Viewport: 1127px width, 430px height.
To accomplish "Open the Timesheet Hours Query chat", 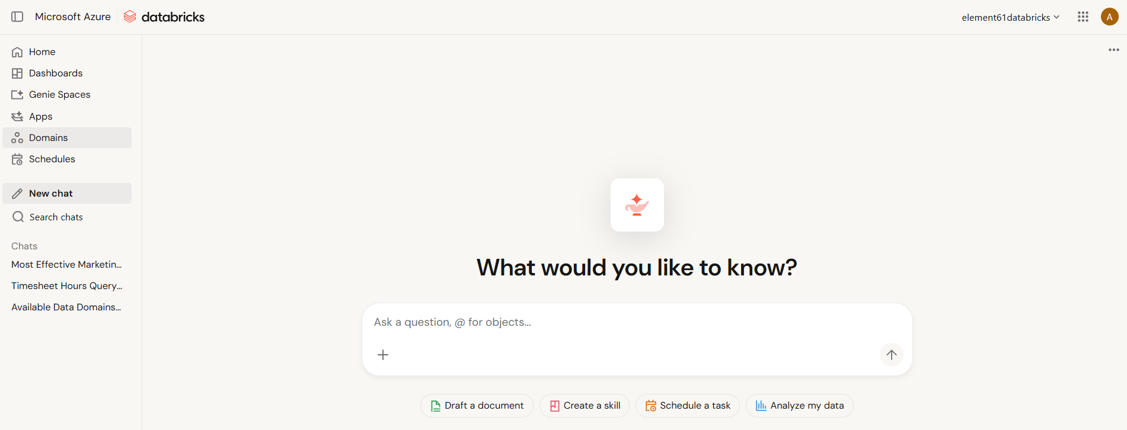I will click(67, 286).
